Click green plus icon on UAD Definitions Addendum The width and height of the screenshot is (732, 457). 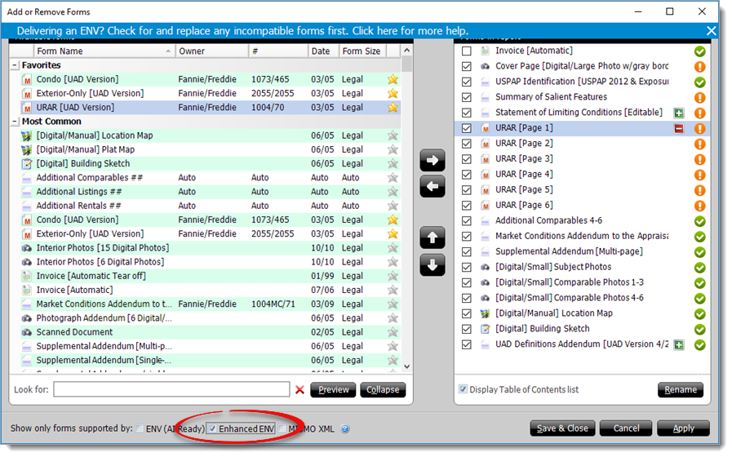point(679,345)
